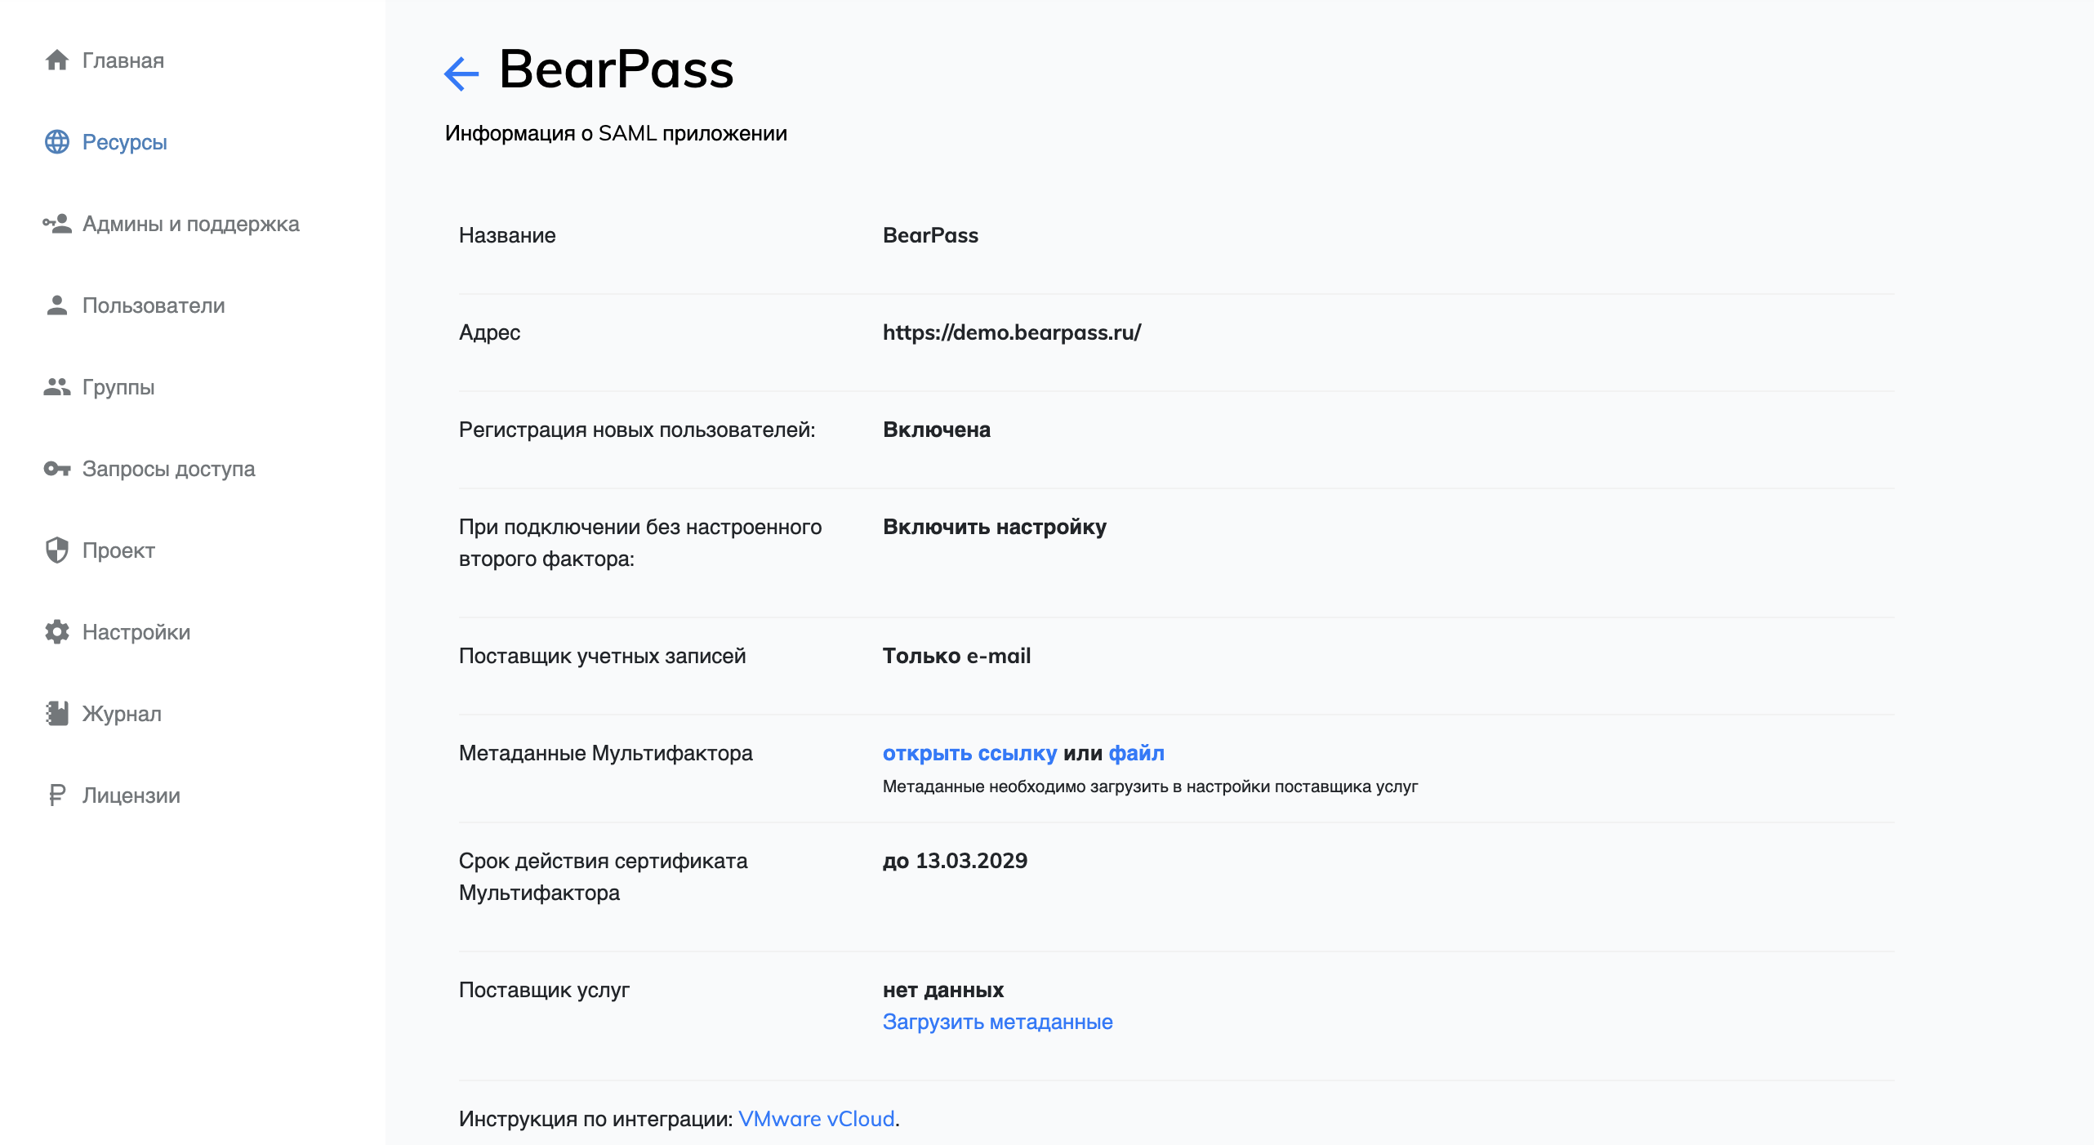Image resolution: width=2094 pixels, height=1145 pixels.
Task: Open the metadata link 'открыть ссылку'
Action: point(969,753)
